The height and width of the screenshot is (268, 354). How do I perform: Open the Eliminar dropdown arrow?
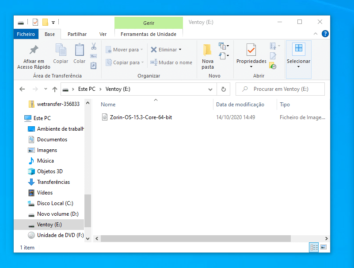click(x=180, y=50)
